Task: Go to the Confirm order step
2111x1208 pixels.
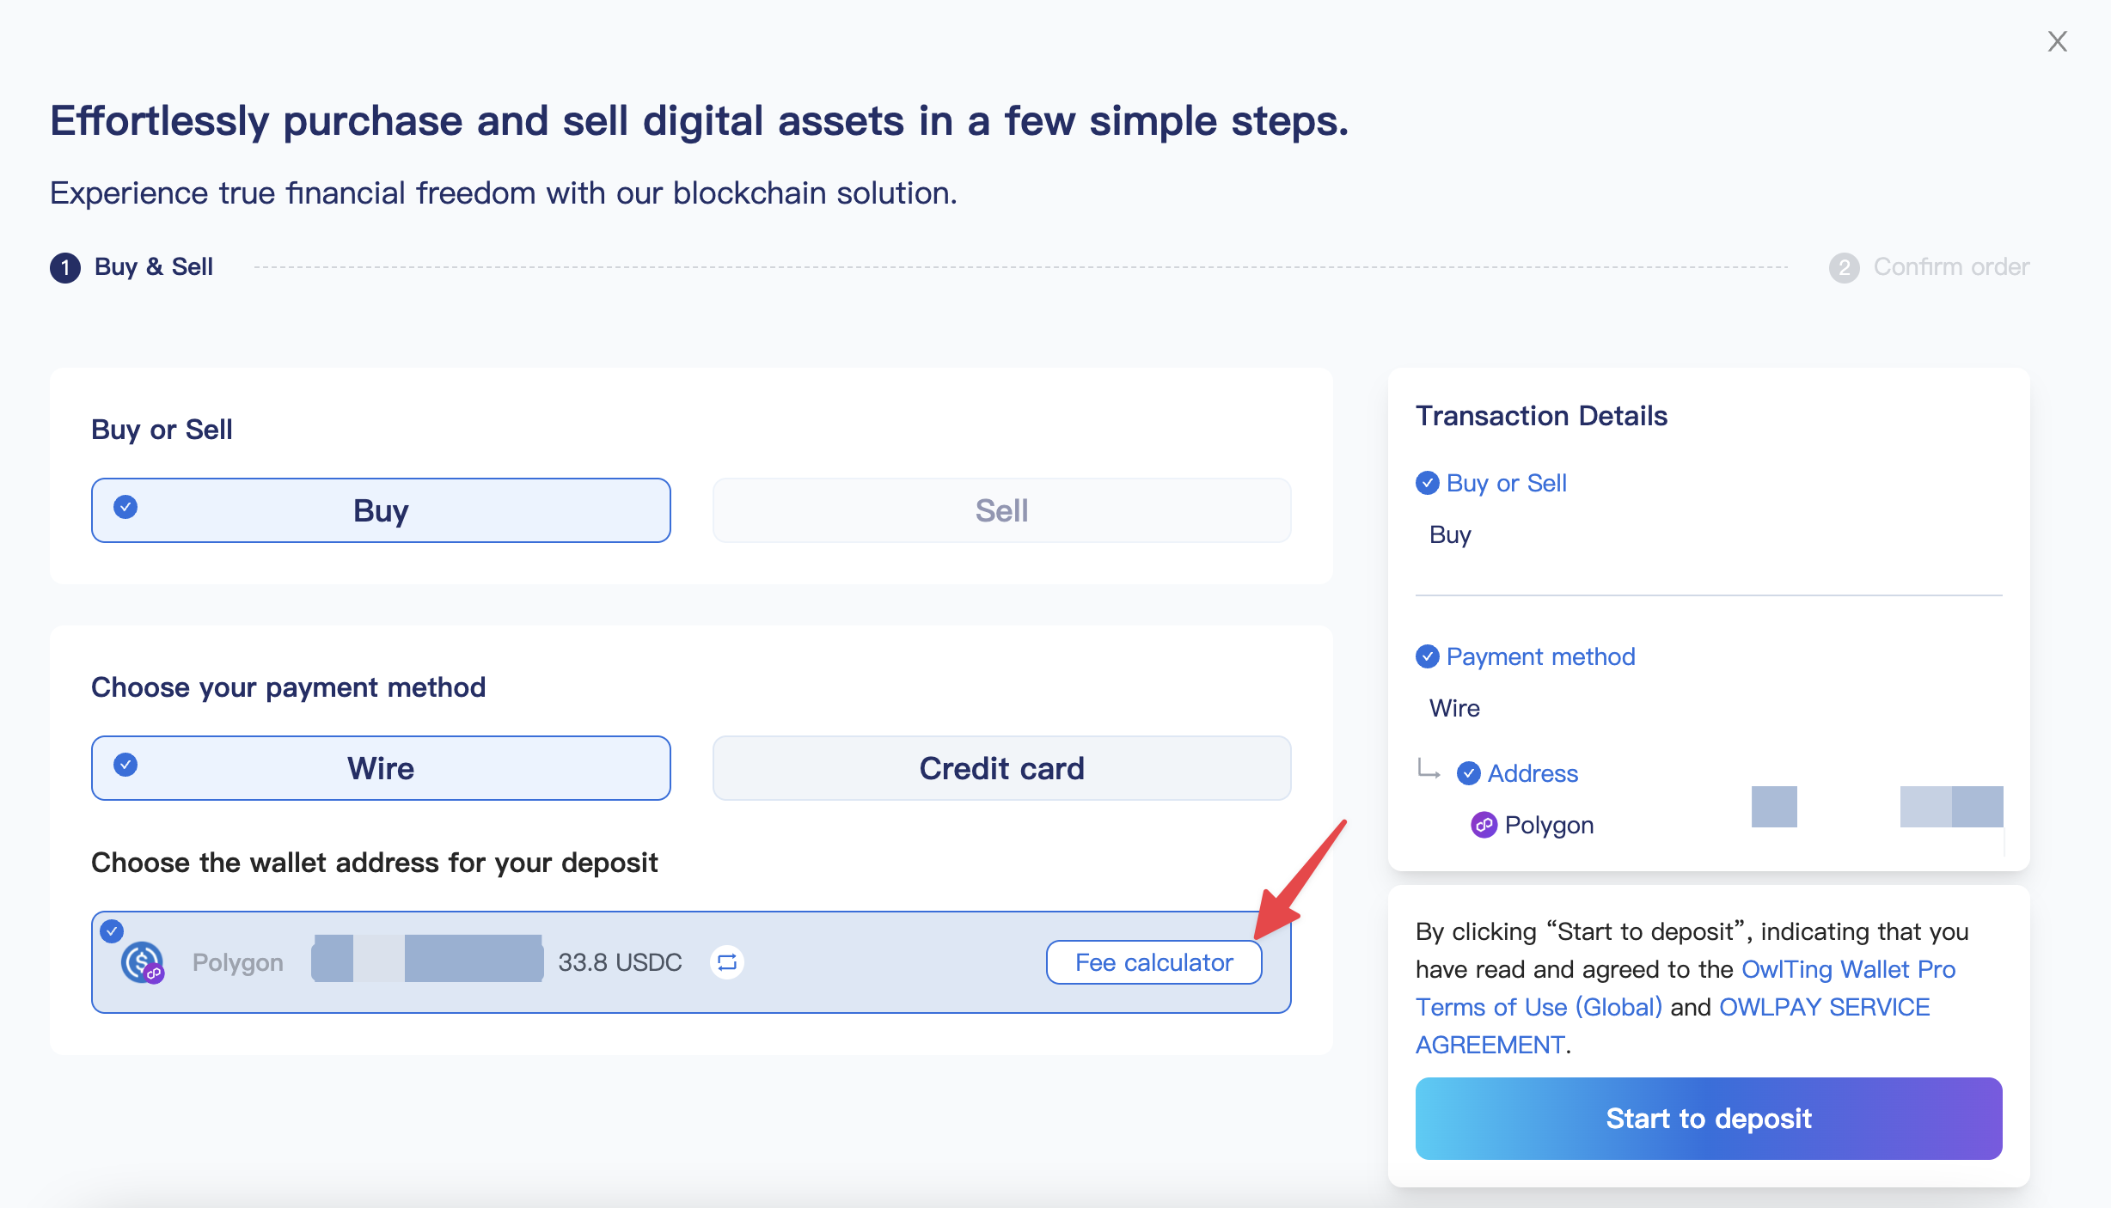Action: click(x=1951, y=267)
